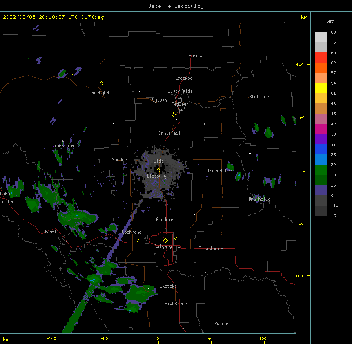Click the yellow diamond marker near Cochrane
Screen dimensions: 352x344
click(x=139, y=241)
